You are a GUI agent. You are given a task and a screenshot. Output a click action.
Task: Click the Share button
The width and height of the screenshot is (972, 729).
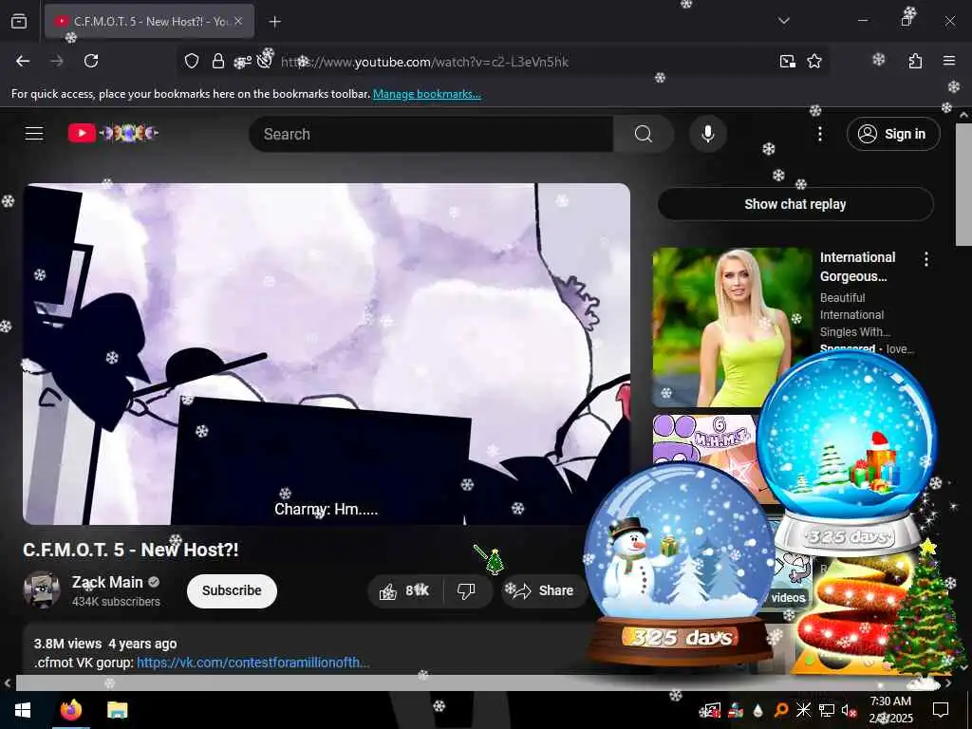tap(544, 590)
